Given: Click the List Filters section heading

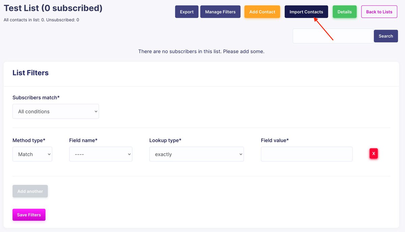Looking at the screenshot, I should [30, 73].
